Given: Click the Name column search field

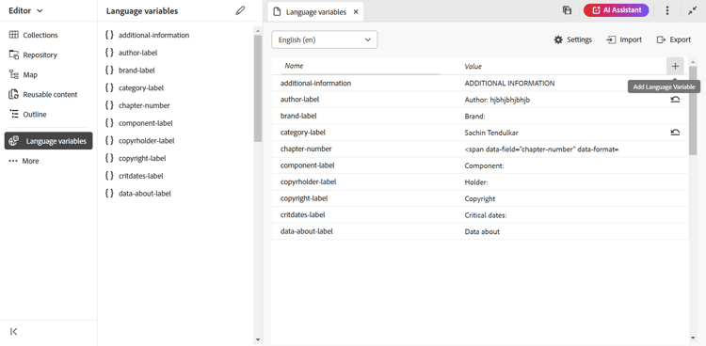Looking at the screenshot, I should coord(361,66).
